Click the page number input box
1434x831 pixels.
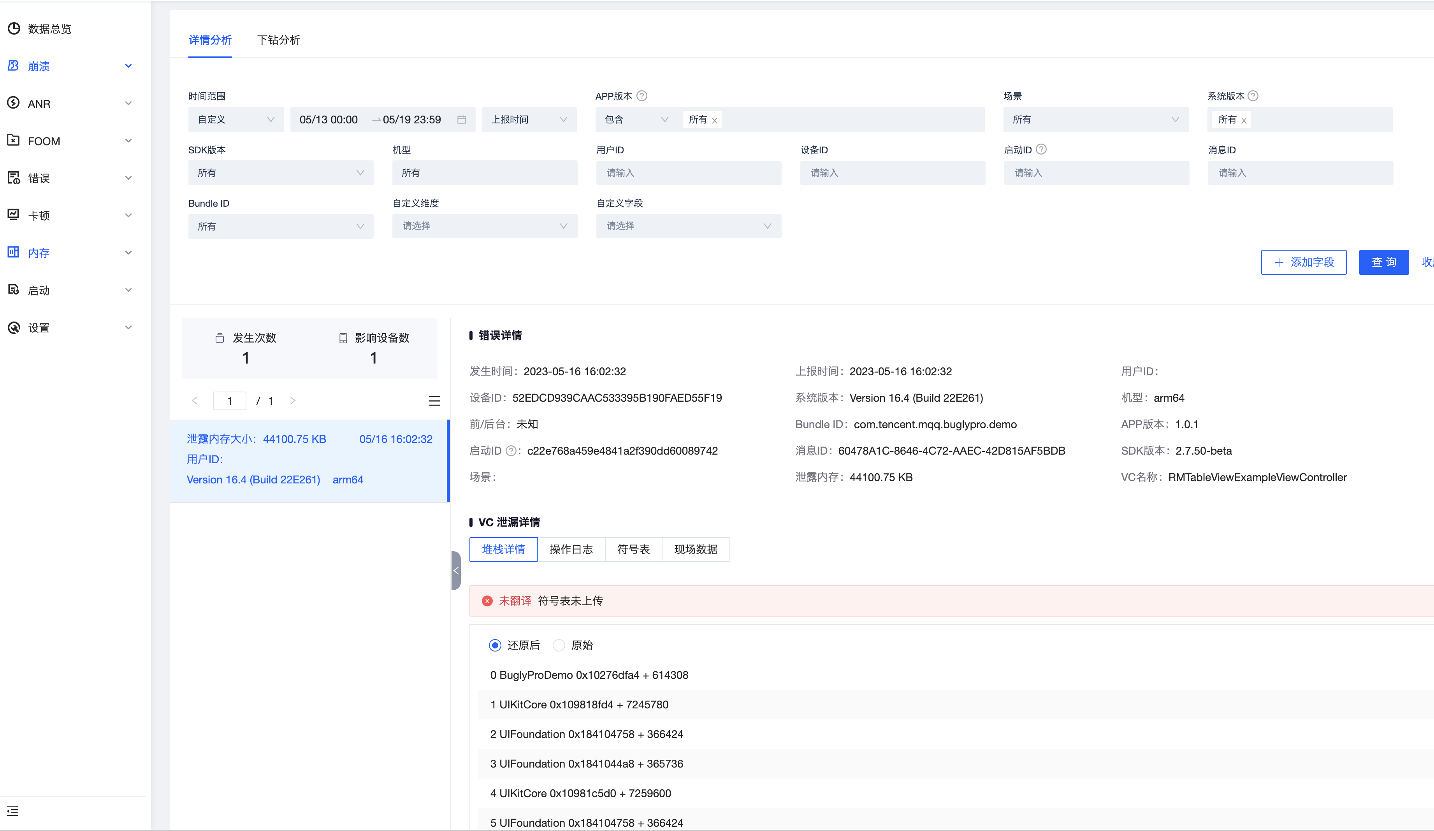tap(229, 401)
